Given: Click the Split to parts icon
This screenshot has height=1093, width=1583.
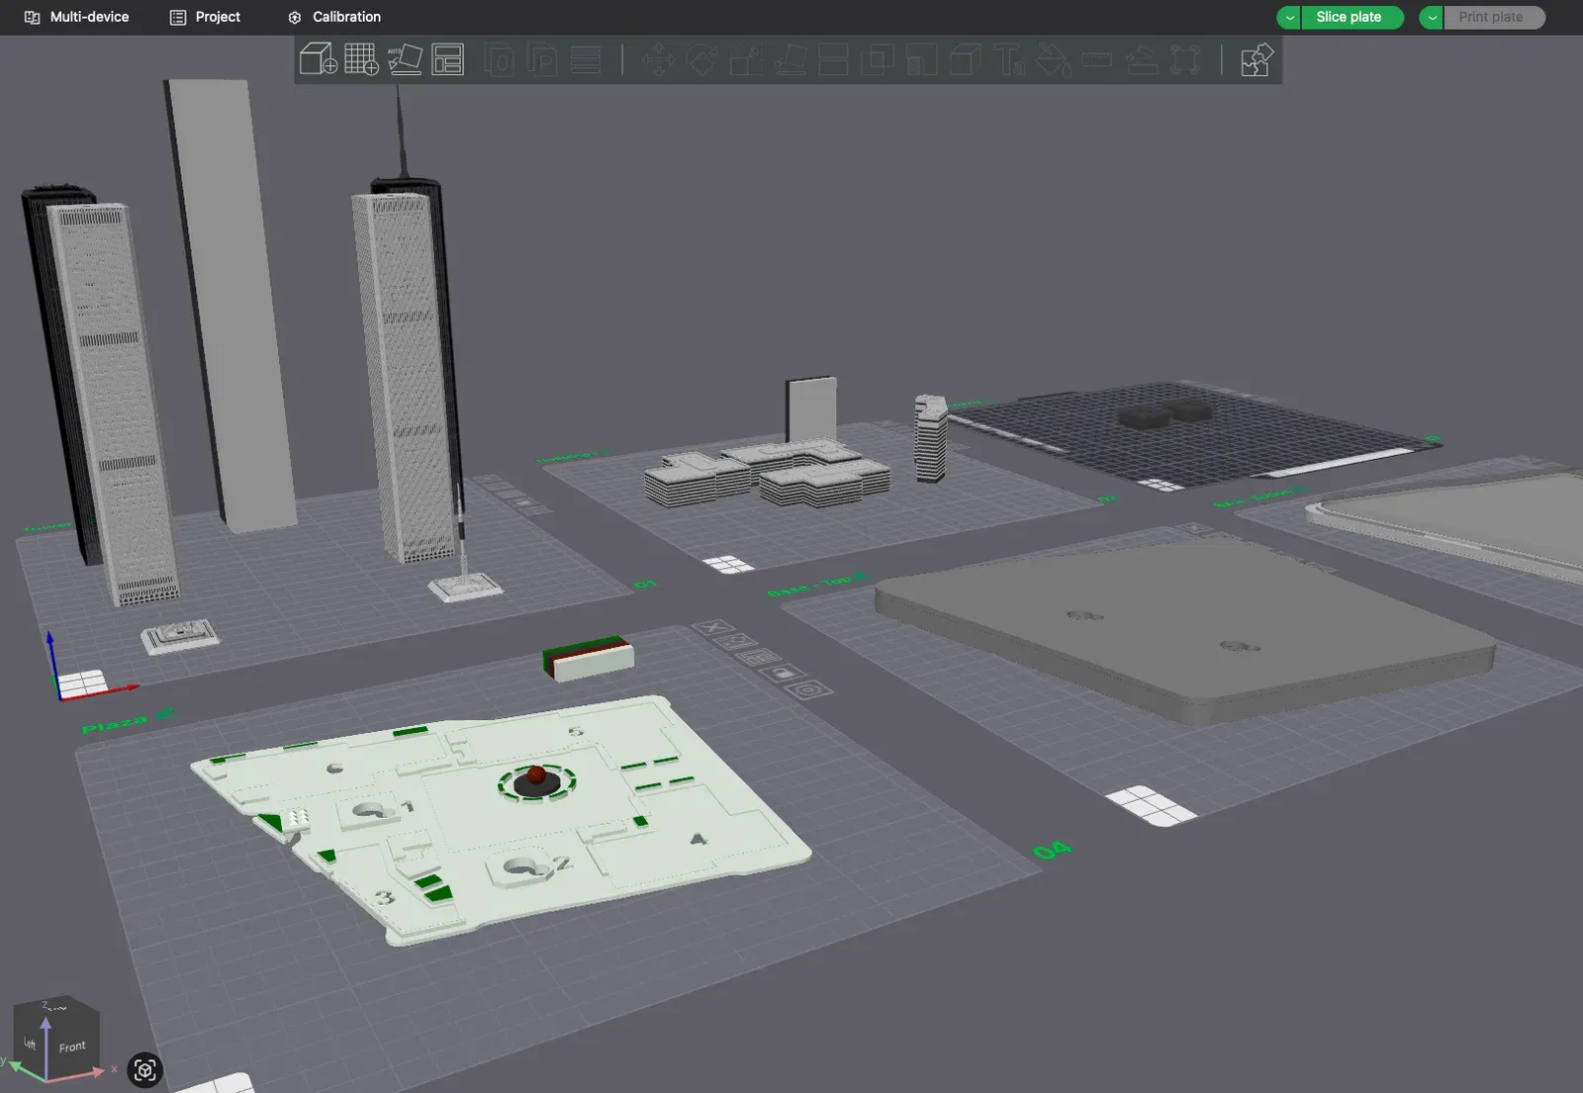Looking at the screenshot, I should pos(542,59).
